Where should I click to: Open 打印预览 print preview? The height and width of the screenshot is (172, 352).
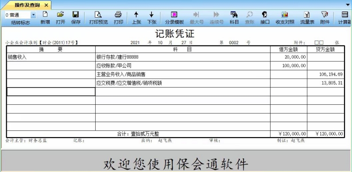98,18
